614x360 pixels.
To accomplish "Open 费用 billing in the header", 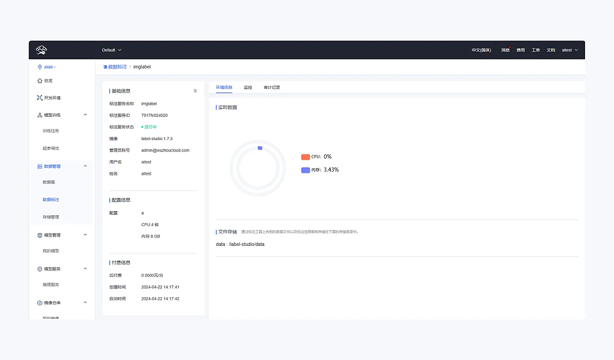I will 521,50.
